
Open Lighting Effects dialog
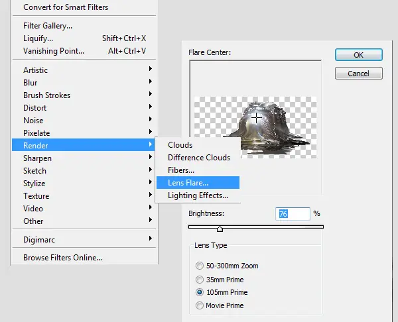coord(198,195)
